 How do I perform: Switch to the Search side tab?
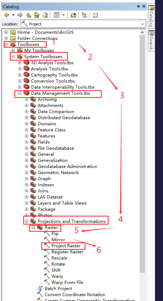click(151, 40)
